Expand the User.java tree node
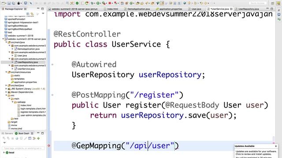Screen dimensions: 282x158 (x=13, y=56)
